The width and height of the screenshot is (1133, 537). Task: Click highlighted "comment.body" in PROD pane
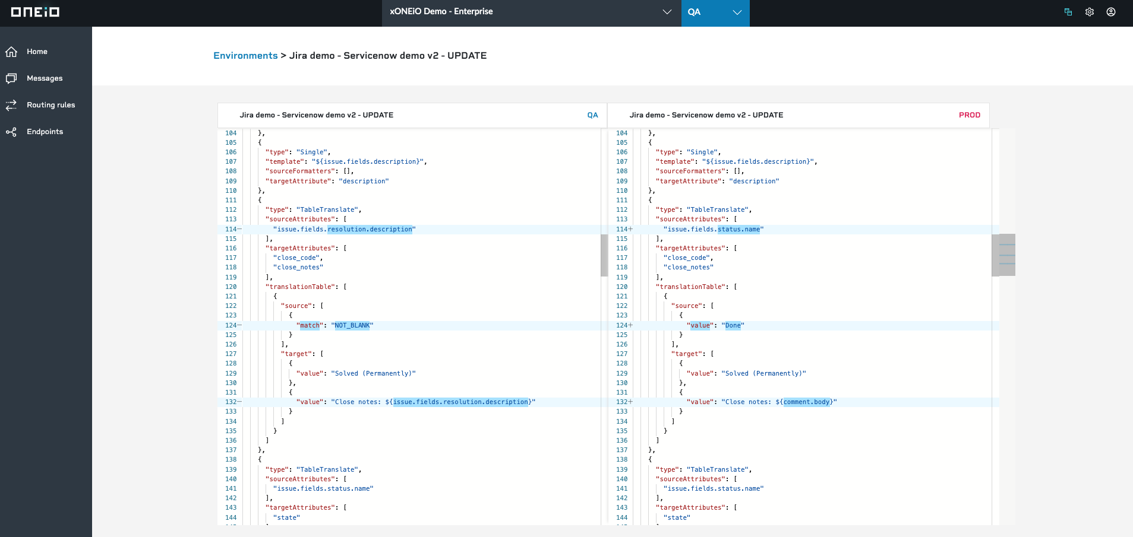[x=807, y=402]
